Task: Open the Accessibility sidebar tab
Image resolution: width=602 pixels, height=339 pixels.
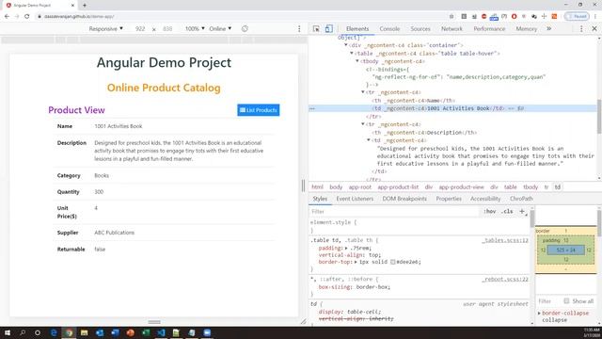Action: click(x=485, y=199)
